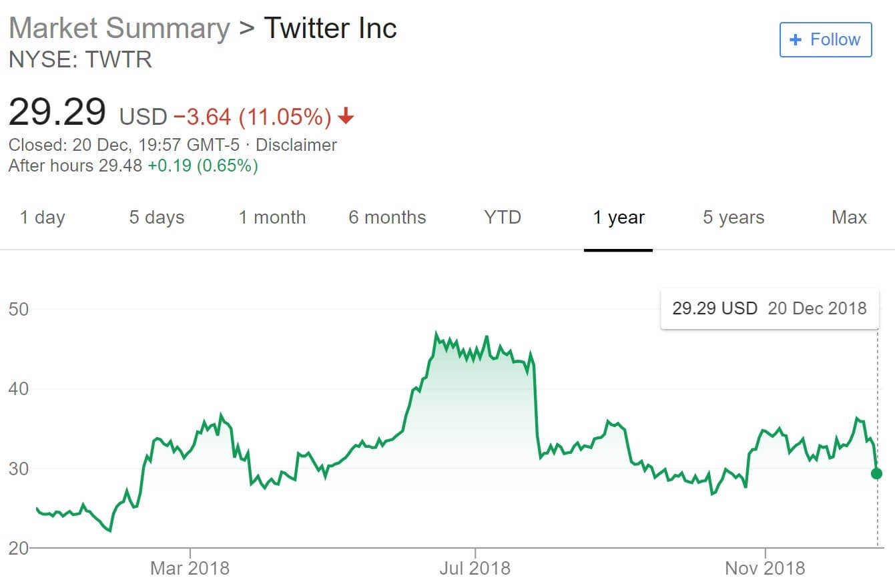Click the Mar 2018 axis label
The width and height of the screenshot is (895, 588).
click(x=190, y=568)
